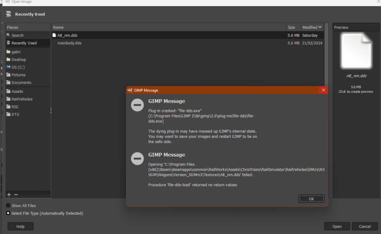Sort by Modified column header
The width and height of the screenshot is (381, 234).
point(312,27)
